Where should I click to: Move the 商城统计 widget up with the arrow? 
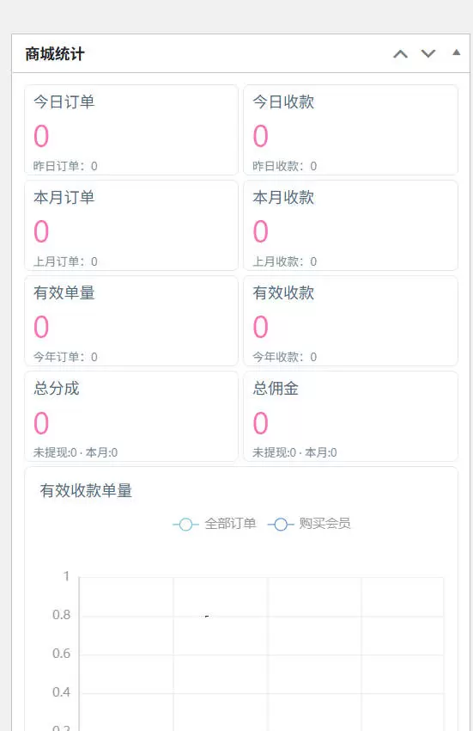point(400,54)
